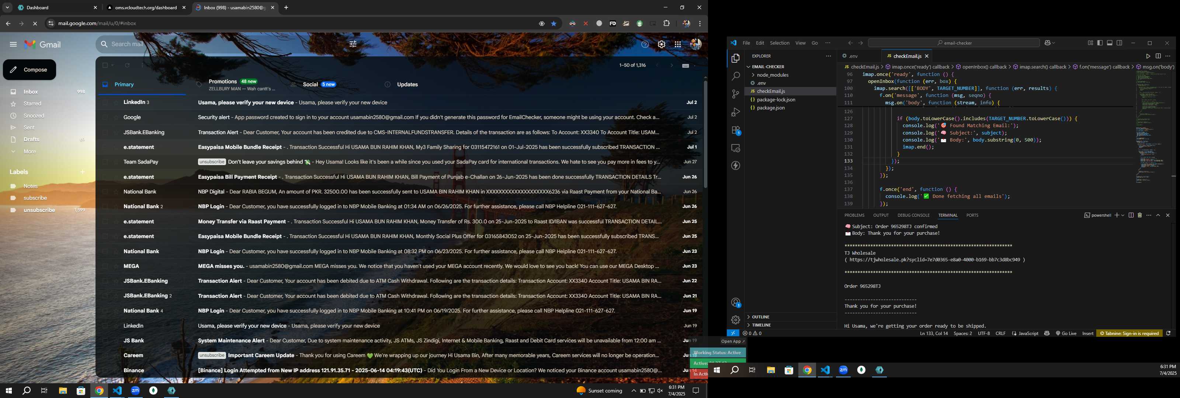Click the Gmail inbox vertical scrollbar
The image size is (1180, 398).
click(x=705, y=135)
